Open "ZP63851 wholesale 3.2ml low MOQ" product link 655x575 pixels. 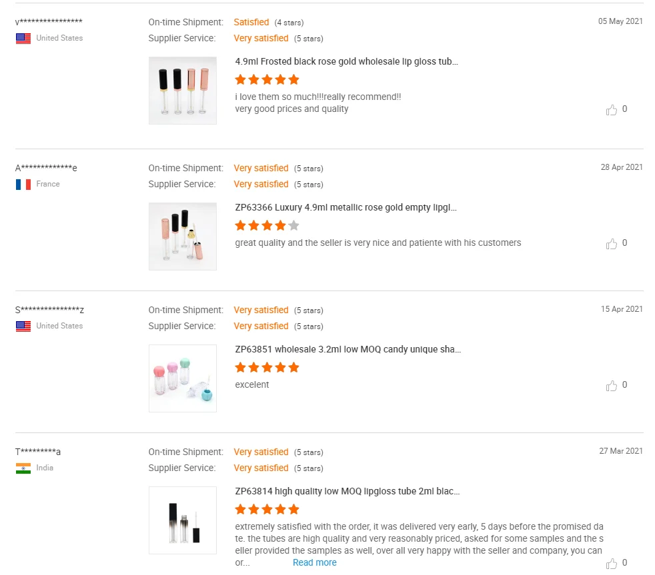point(348,349)
